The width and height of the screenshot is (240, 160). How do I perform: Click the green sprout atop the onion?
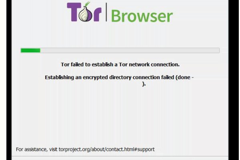(87, 4)
